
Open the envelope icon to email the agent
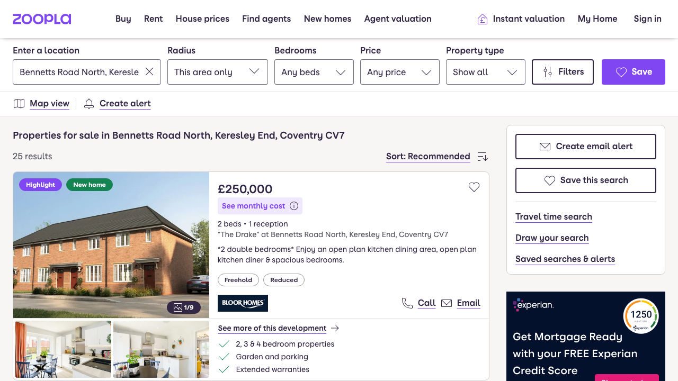[x=447, y=303]
